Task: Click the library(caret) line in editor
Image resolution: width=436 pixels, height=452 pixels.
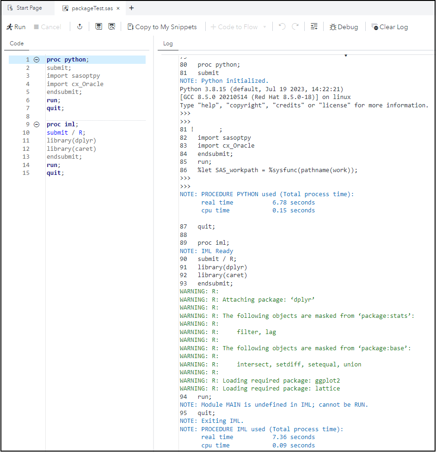Action: (71, 149)
